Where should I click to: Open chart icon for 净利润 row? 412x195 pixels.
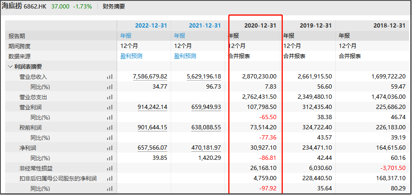[110, 148]
